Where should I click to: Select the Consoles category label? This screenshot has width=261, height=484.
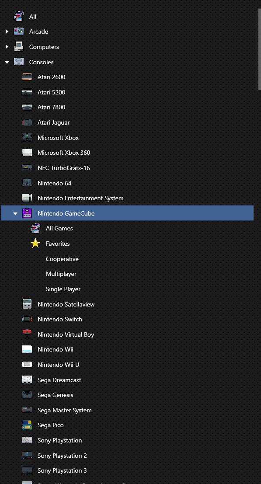click(x=42, y=62)
